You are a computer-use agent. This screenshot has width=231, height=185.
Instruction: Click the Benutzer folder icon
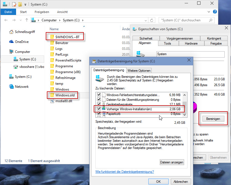(x=52, y=43)
